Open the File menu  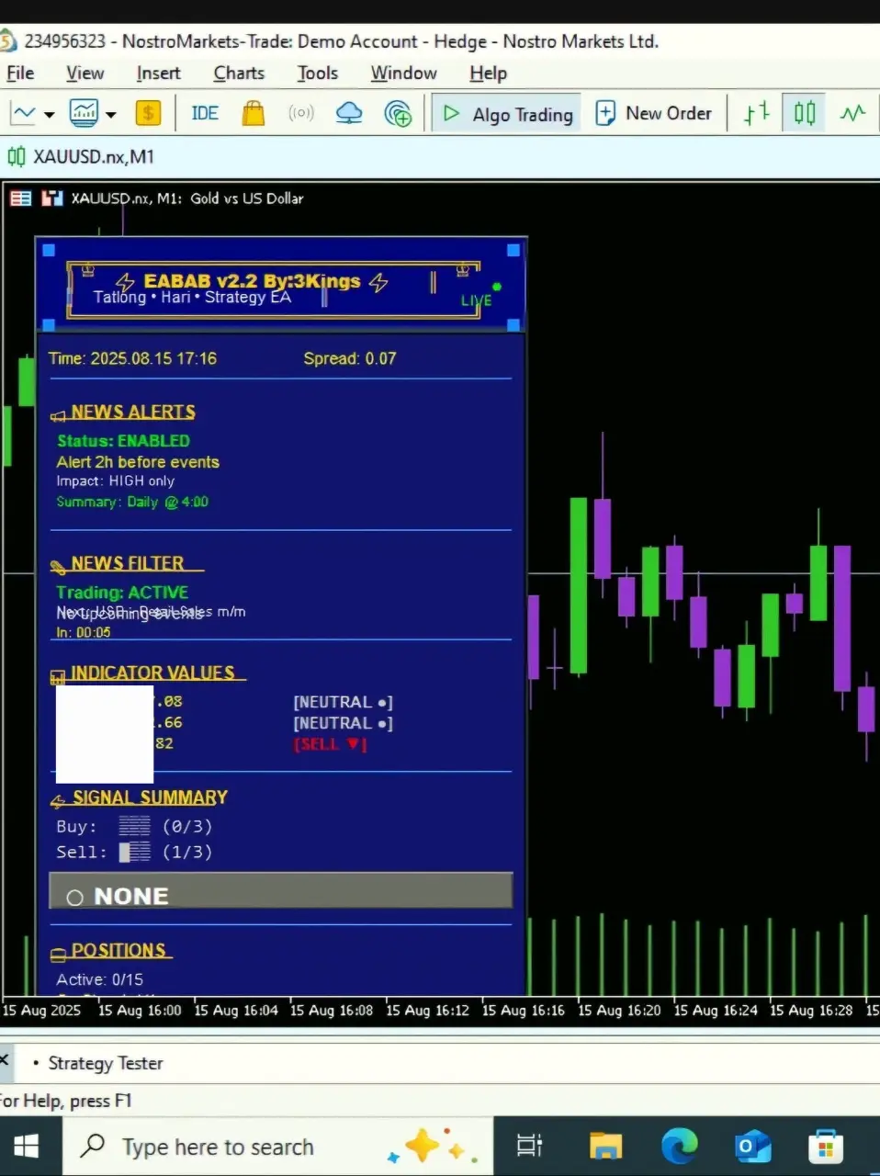click(x=20, y=73)
